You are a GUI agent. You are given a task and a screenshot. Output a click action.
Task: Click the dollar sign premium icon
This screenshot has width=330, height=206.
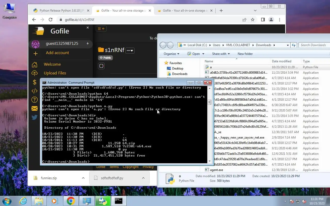(x=35, y=82)
